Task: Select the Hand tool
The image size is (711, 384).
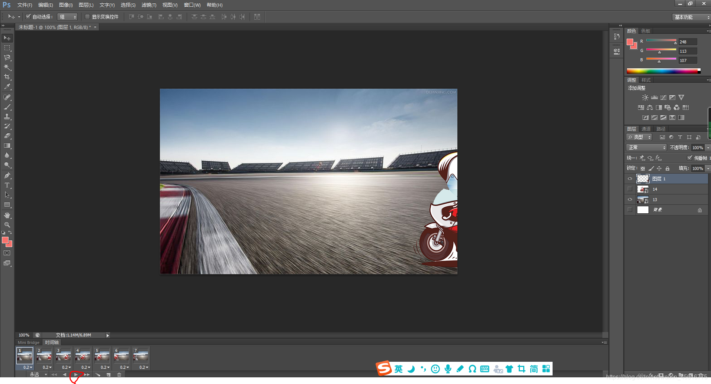Action: pos(7,215)
